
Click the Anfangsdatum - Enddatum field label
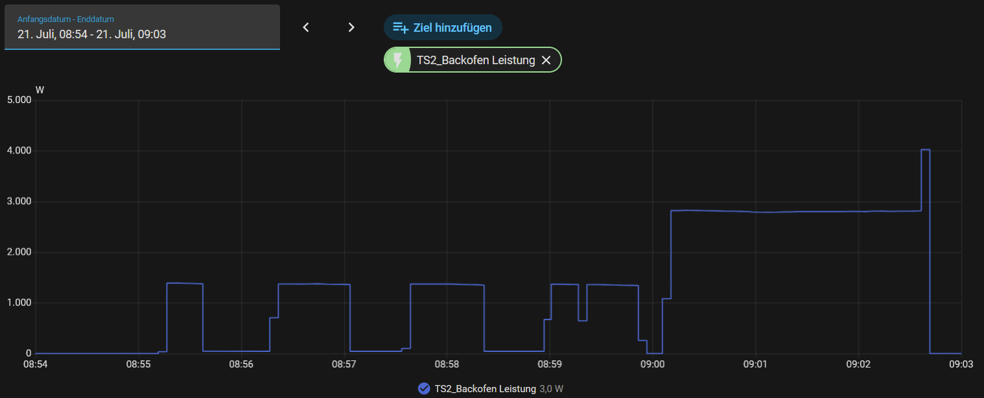[x=65, y=19]
